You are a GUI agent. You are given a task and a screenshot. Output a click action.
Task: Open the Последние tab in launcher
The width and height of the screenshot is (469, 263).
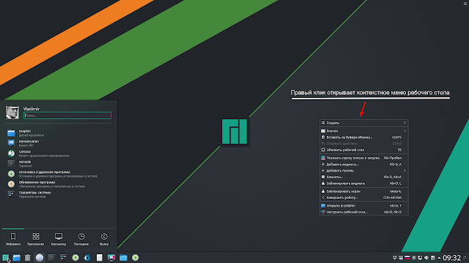click(x=81, y=240)
